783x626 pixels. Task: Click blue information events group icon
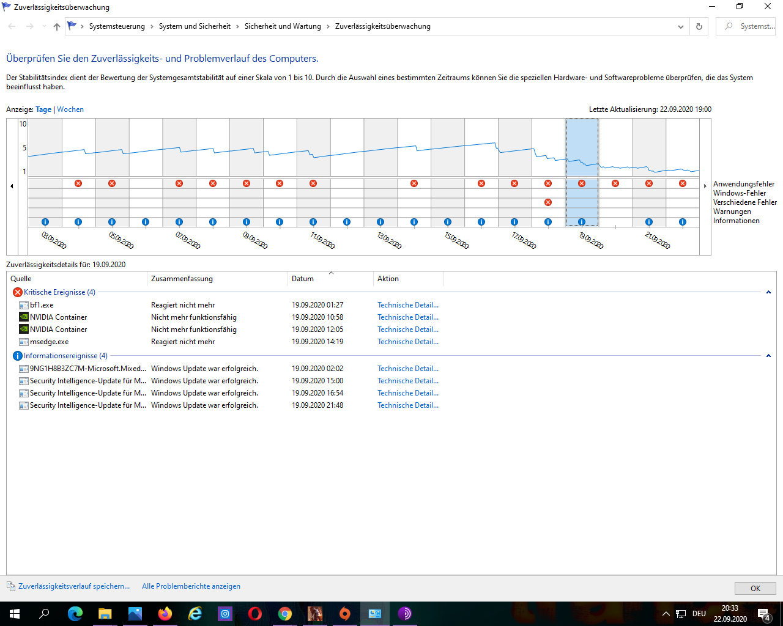tap(18, 356)
